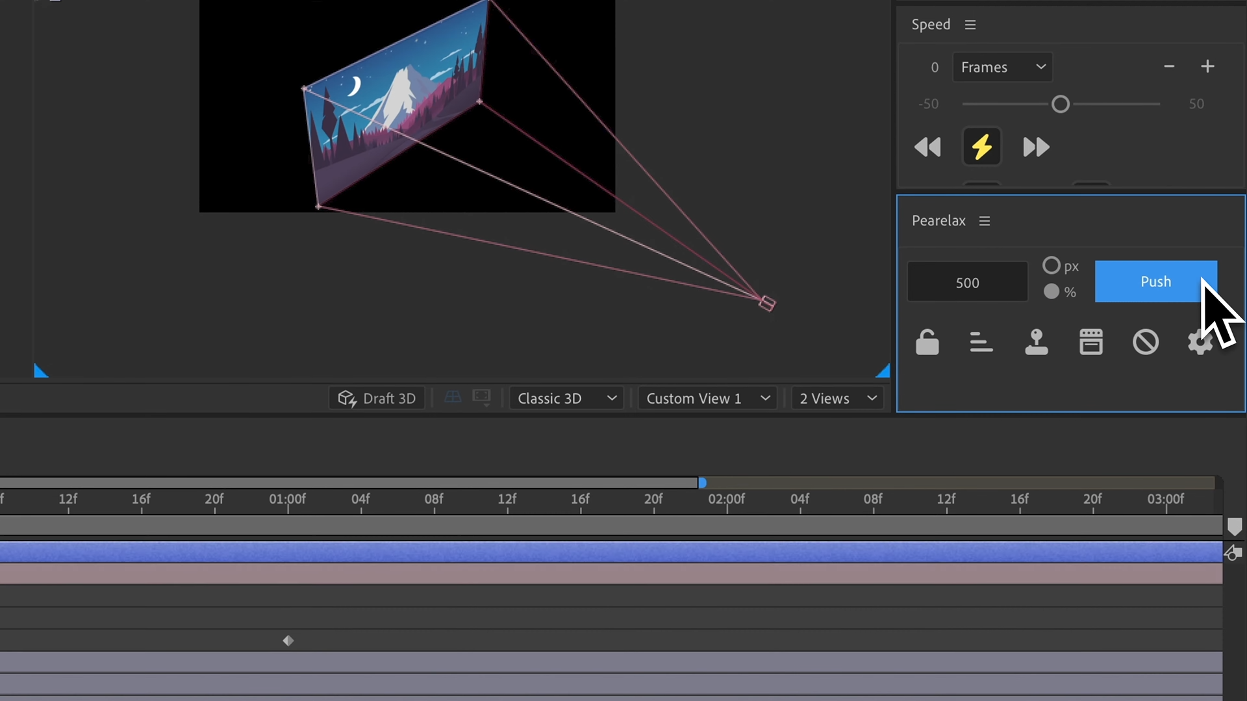Click the yellow lightning bolt button
The width and height of the screenshot is (1247, 701).
(981, 147)
